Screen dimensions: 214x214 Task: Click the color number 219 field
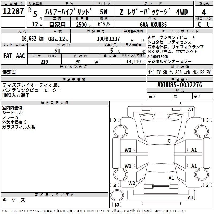point(44,62)
